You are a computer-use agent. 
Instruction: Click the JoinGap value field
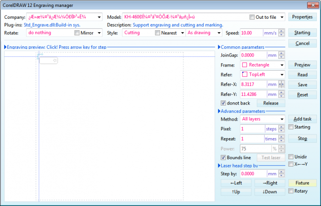pos(254,55)
